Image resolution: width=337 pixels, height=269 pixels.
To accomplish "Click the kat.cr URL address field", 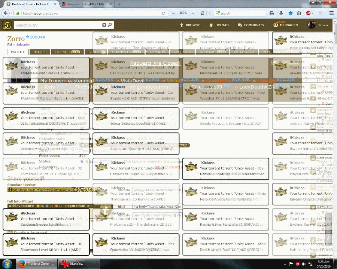I will (90, 13).
